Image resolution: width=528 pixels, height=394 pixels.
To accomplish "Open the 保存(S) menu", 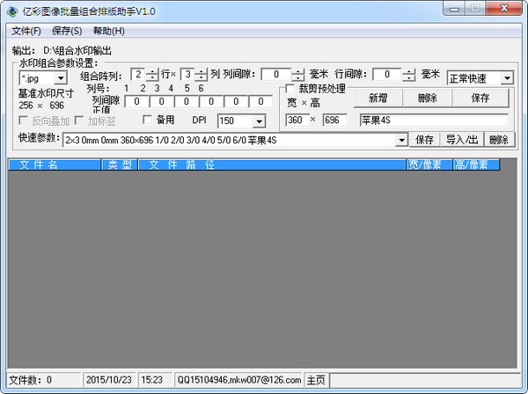I will [67, 31].
